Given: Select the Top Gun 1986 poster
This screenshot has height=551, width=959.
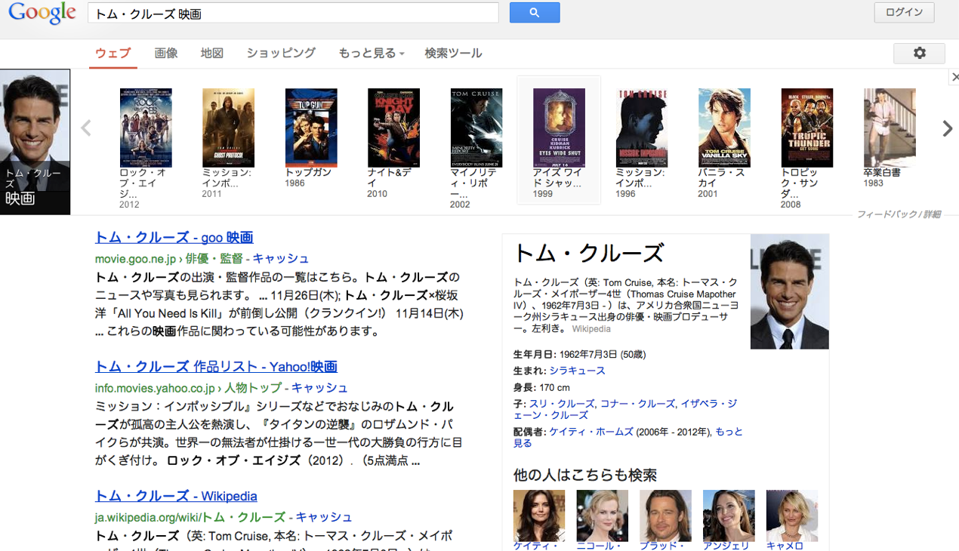Looking at the screenshot, I should (x=311, y=128).
